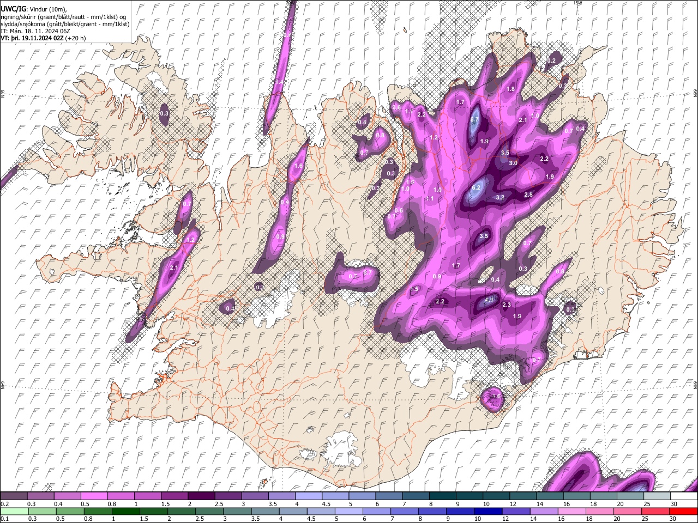Click the 6.2 snowfall maximum label

(476, 187)
